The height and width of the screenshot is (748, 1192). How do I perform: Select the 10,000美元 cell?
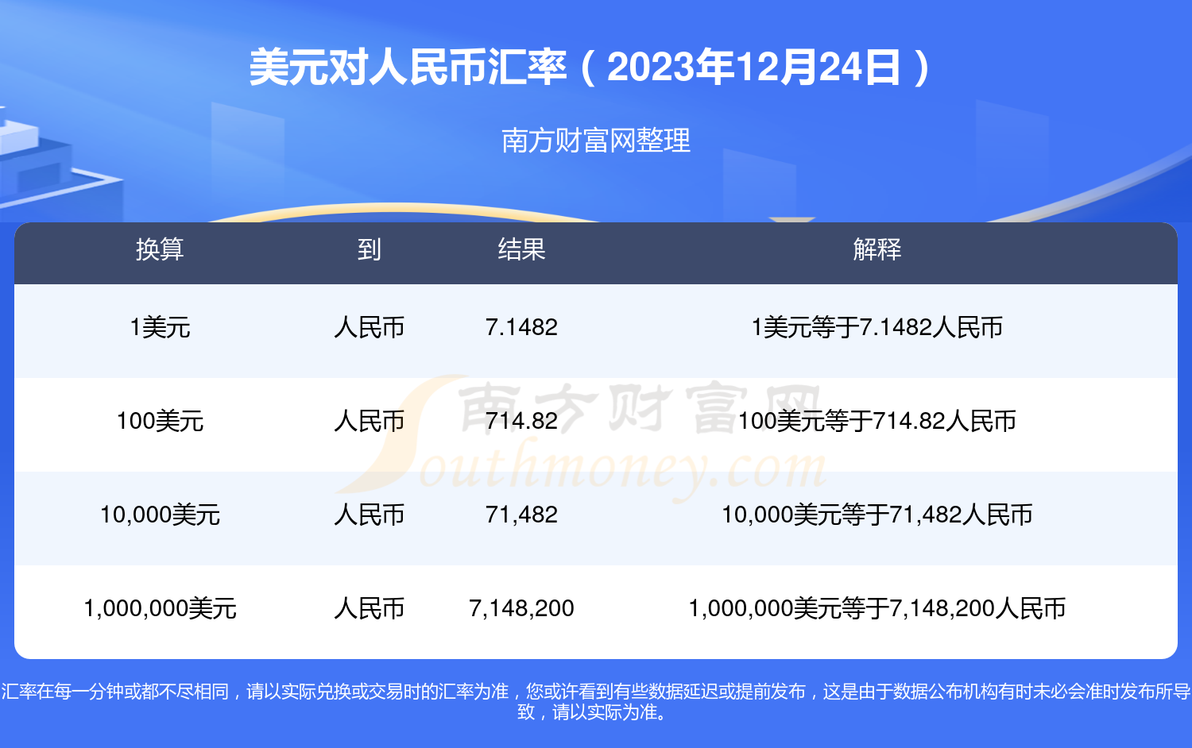(x=160, y=515)
